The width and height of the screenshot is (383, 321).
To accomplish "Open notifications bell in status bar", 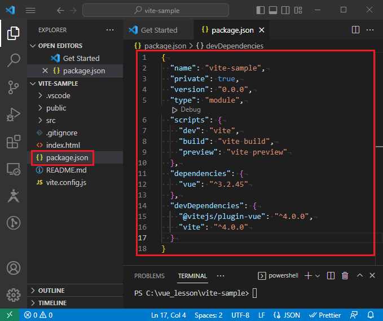I will pyautogui.click(x=371, y=315).
